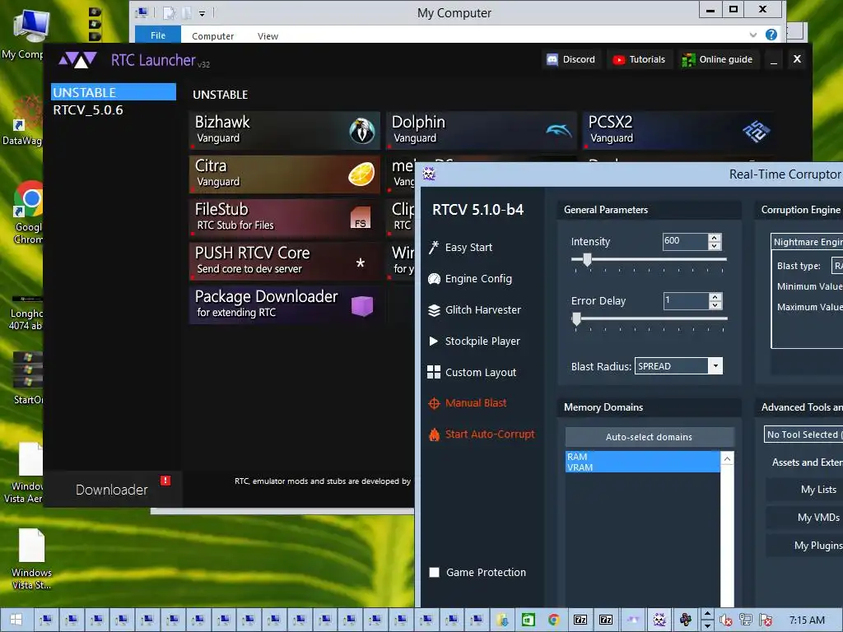Open the My VMDs button
The image size is (843, 632).
(804, 517)
